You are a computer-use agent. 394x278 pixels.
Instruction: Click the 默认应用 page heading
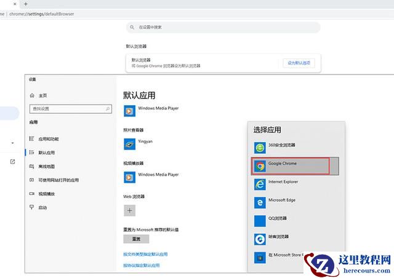(139, 95)
